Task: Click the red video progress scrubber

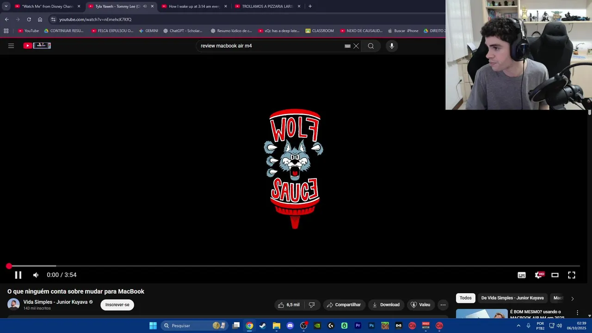Action: (x=9, y=266)
